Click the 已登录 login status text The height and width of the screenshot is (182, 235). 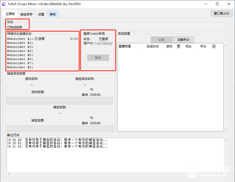click(x=104, y=39)
